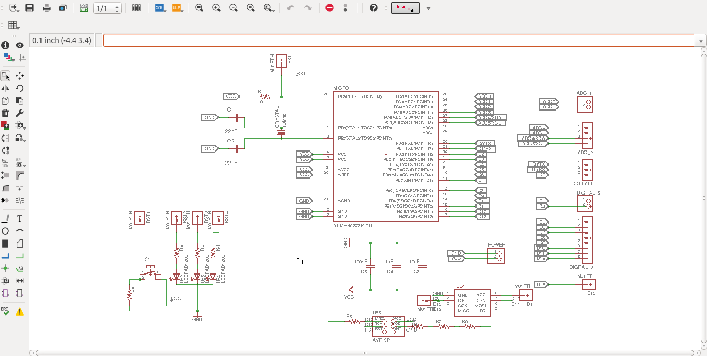The height and width of the screenshot is (356, 707).
Task: Select the Delete trash can tool
Action: (5, 113)
